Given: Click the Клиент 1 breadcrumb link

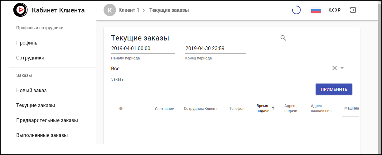Looking at the screenshot, I should [x=129, y=10].
